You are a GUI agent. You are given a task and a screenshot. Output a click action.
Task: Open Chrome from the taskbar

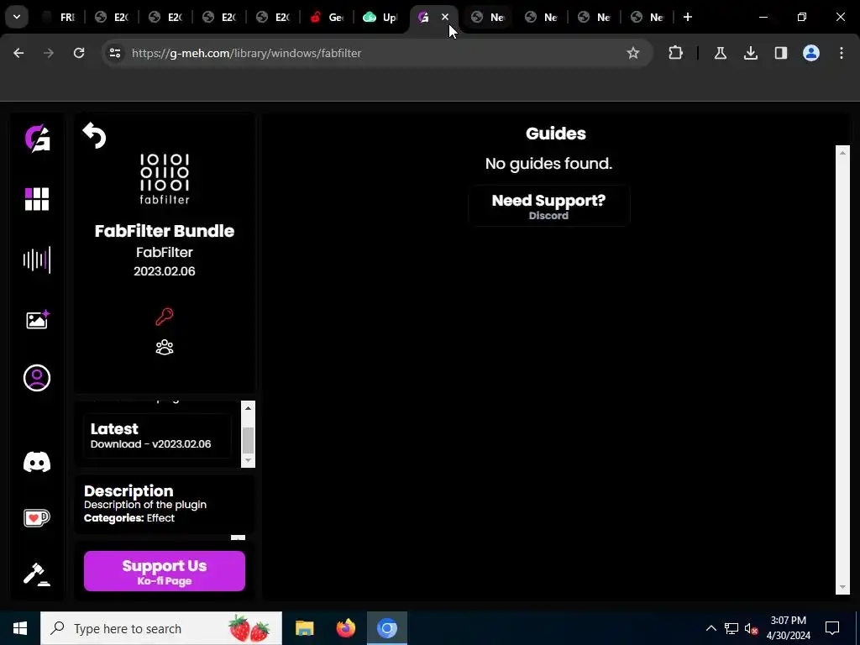386,628
